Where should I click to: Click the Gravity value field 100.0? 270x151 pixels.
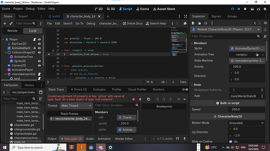tap(247, 67)
